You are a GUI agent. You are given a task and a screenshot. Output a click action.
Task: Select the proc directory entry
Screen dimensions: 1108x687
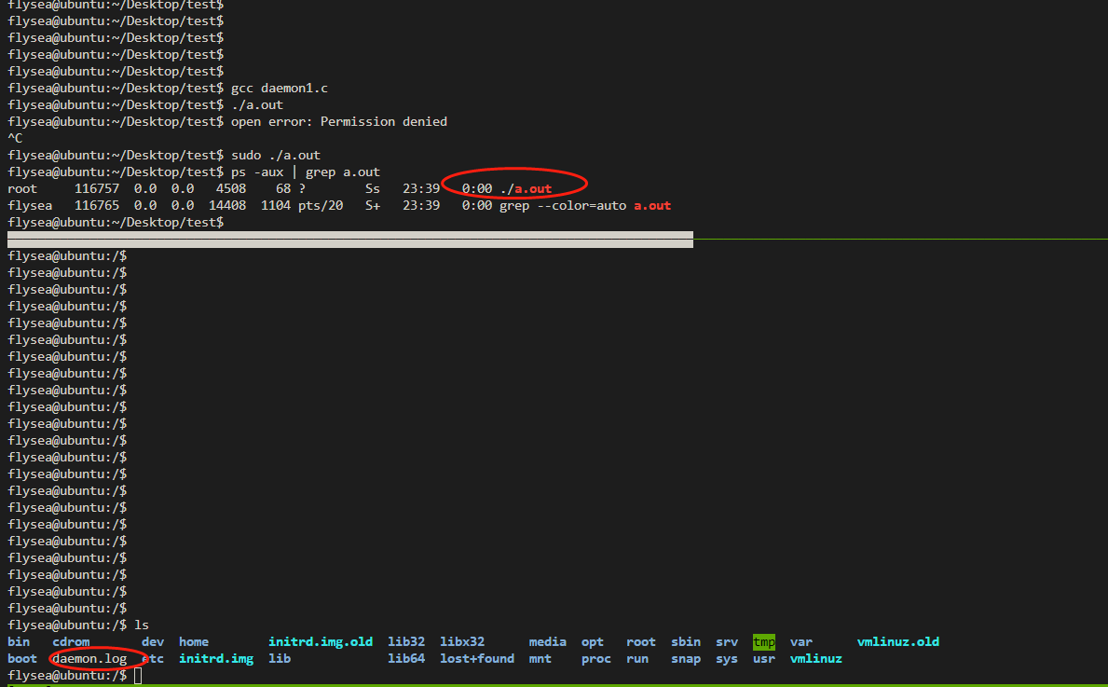pos(595,658)
